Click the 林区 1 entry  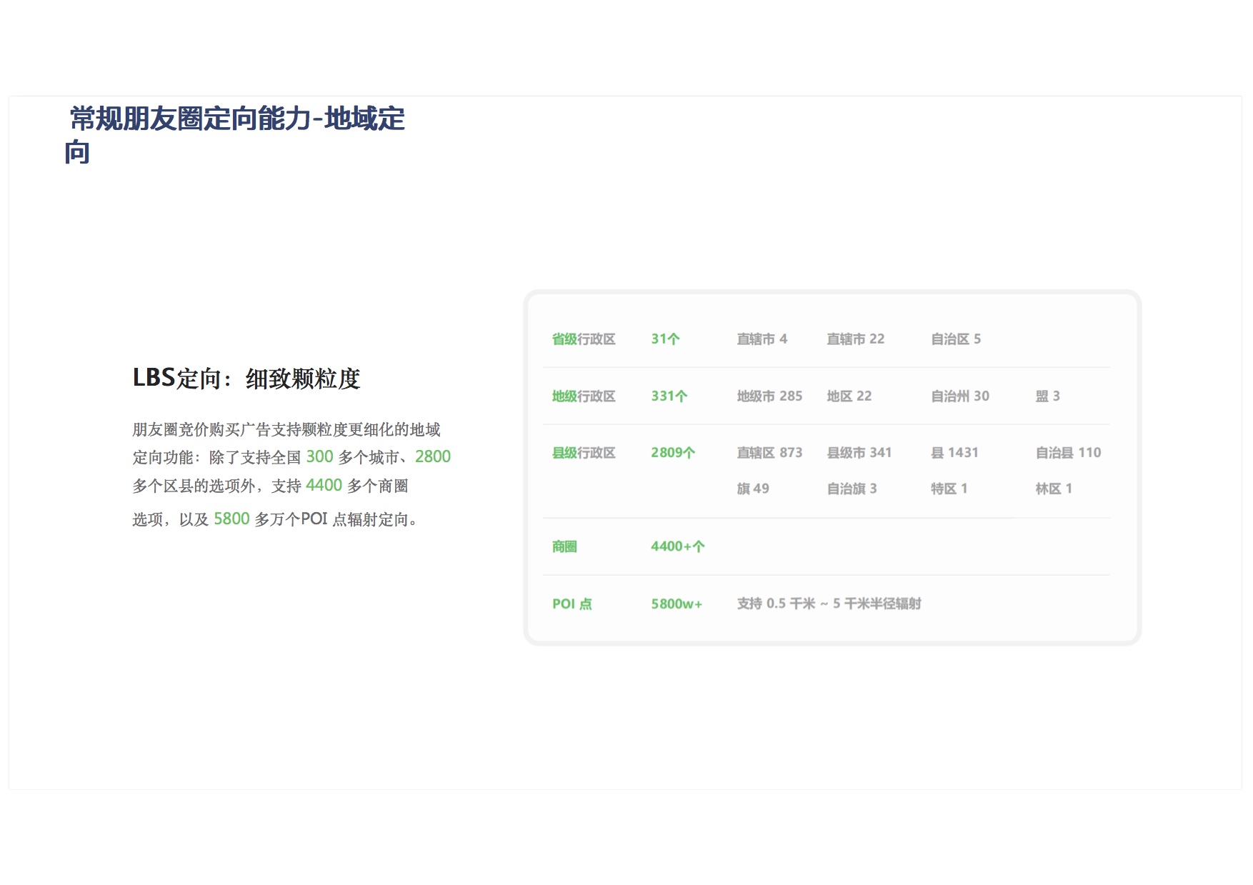pyautogui.click(x=1053, y=489)
